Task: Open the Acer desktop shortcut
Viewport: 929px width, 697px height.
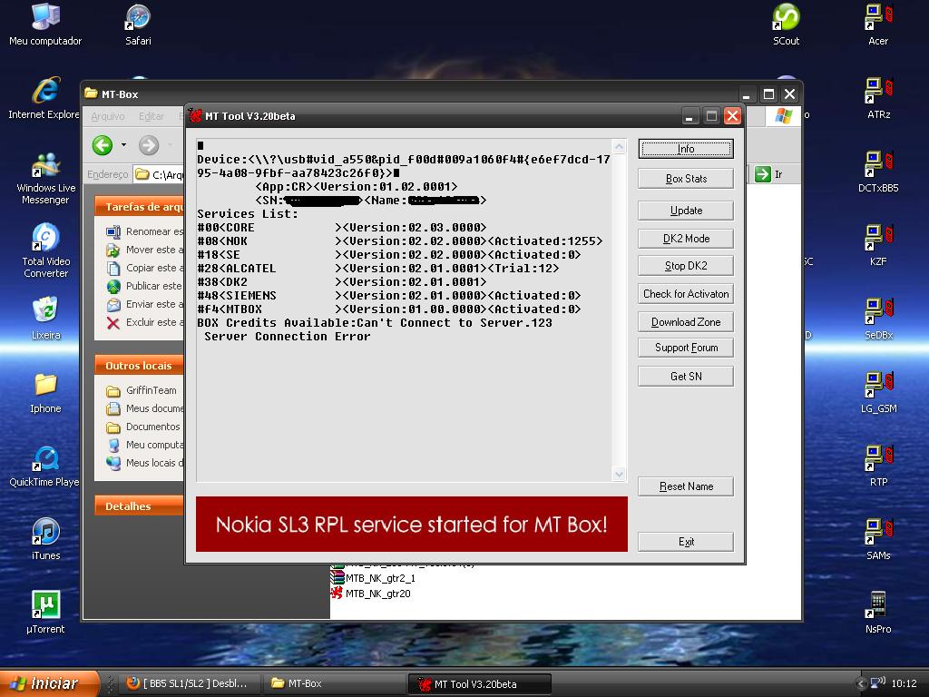Action: pos(878,25)
